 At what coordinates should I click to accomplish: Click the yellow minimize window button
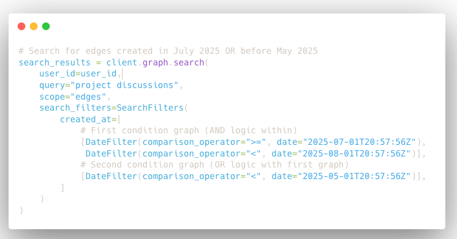34,26
